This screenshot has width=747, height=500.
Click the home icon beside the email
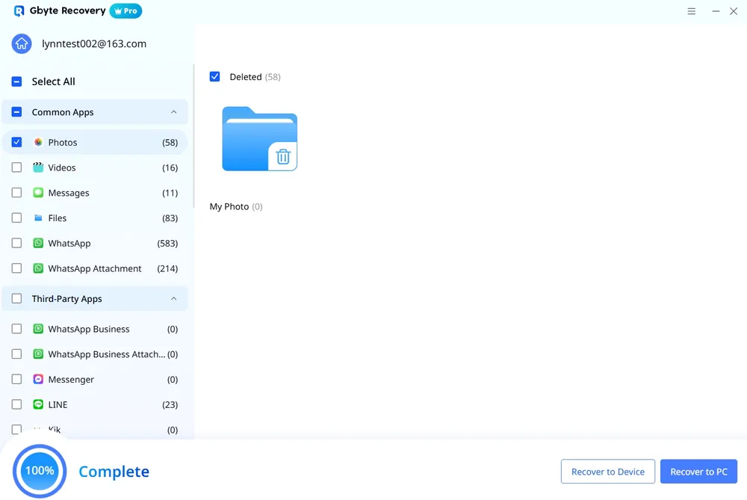(x=22, y=44)
